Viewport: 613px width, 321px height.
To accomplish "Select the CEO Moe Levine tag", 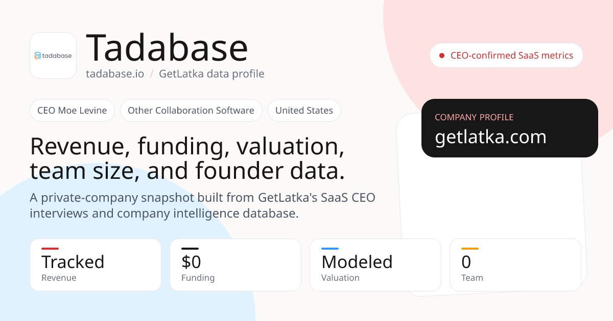I will (72, 111).
